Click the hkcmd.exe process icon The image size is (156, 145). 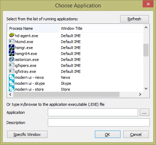[x=12, y=41]
